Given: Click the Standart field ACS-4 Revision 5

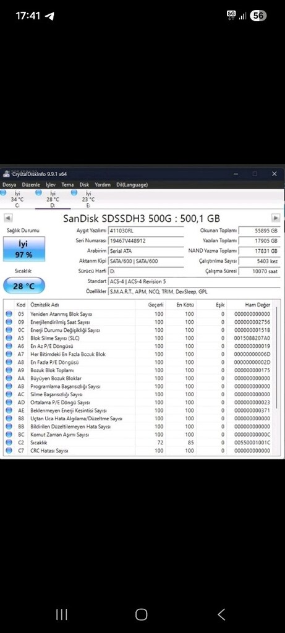Looking at the screenshot, I should [x=194, y=281].
